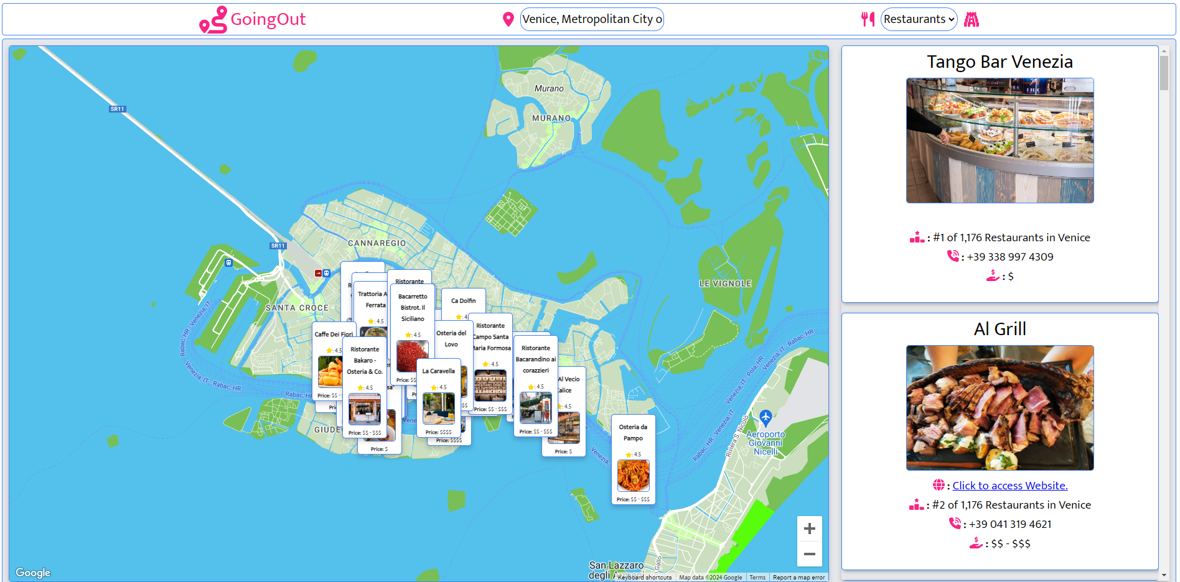The image size is (1180, 582).
Task: Click the Caffe Dei Fiori pastry photo
Action: tap(330, 371)
